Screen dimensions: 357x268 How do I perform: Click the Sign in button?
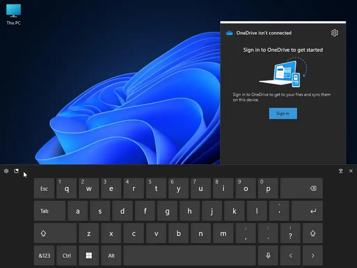tap(283, 113)
